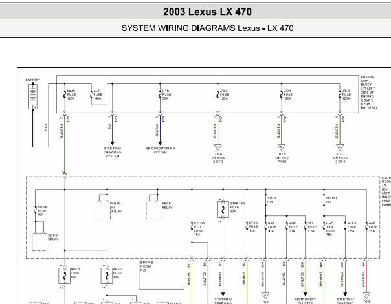Click the AM2 FUSE 15A label
Image resolution: width=391 pixels, height=304 pixels.
[x=373, y=227]
